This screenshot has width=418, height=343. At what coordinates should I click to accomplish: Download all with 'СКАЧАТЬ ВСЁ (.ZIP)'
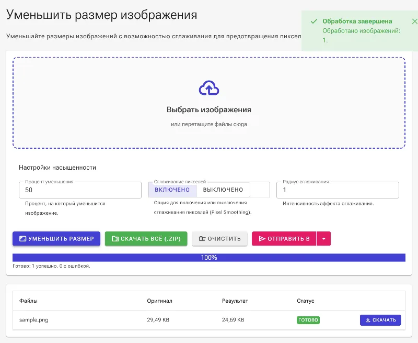[146, 239]
